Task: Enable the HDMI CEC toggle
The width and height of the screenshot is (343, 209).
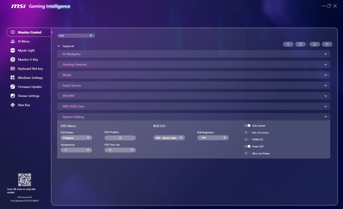Action: tap(248, 139)
